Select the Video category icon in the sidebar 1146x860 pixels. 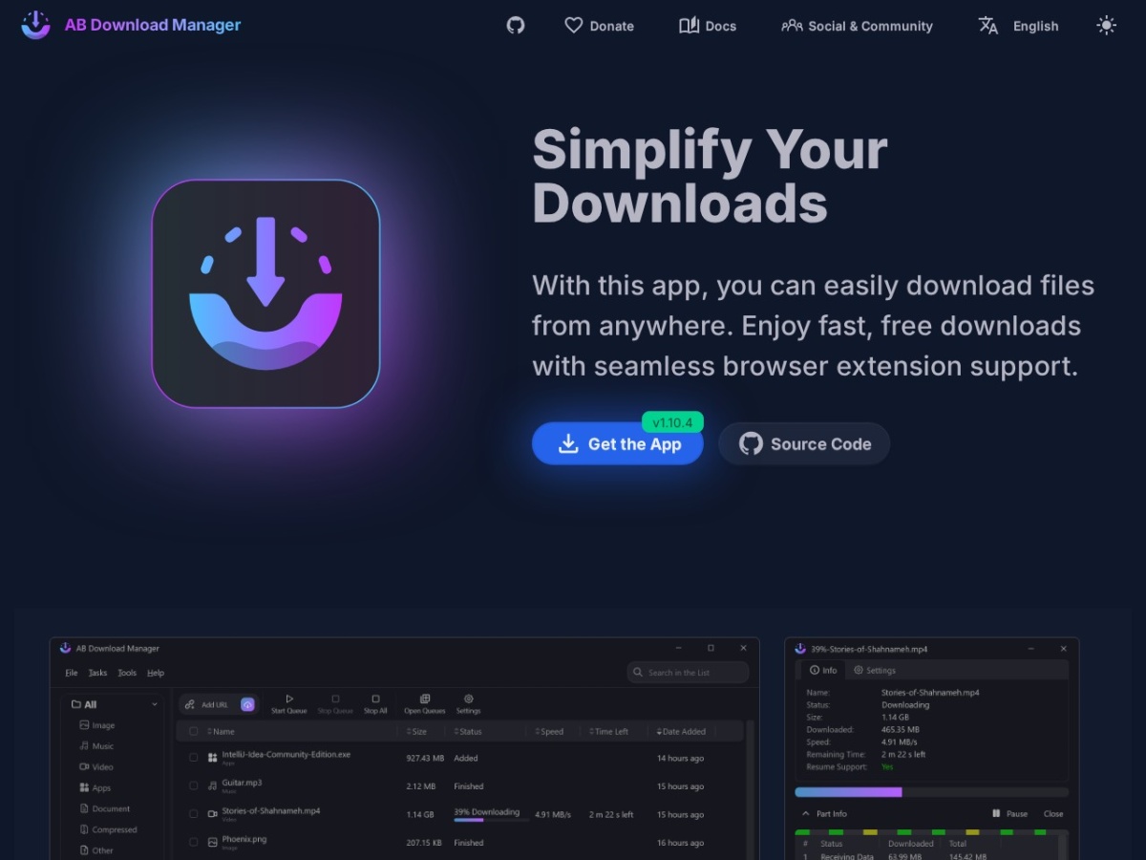pyautogui.click(x=84, y=766)
